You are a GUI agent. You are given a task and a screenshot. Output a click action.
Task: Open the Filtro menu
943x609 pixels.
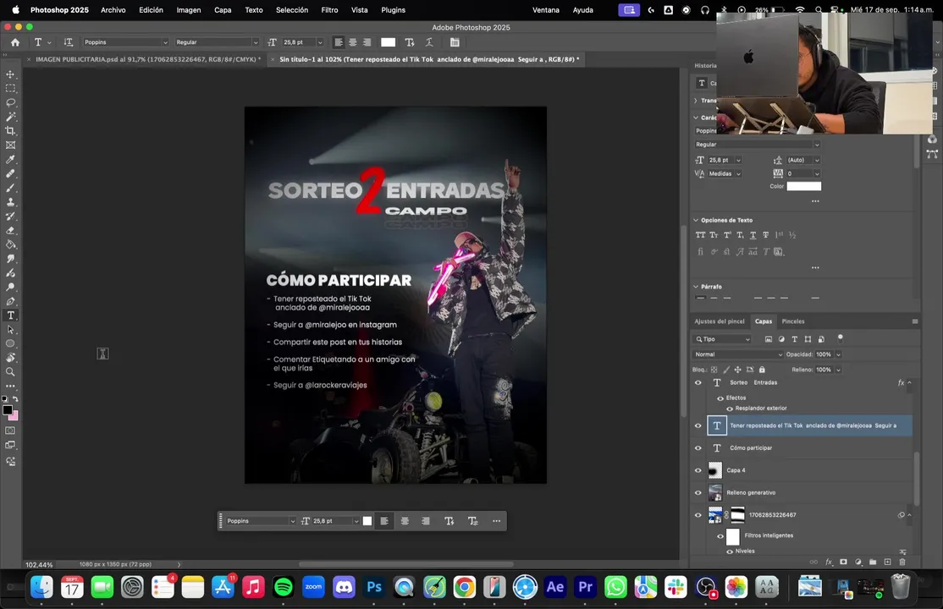pyautogui.click(x=329, y=9)
